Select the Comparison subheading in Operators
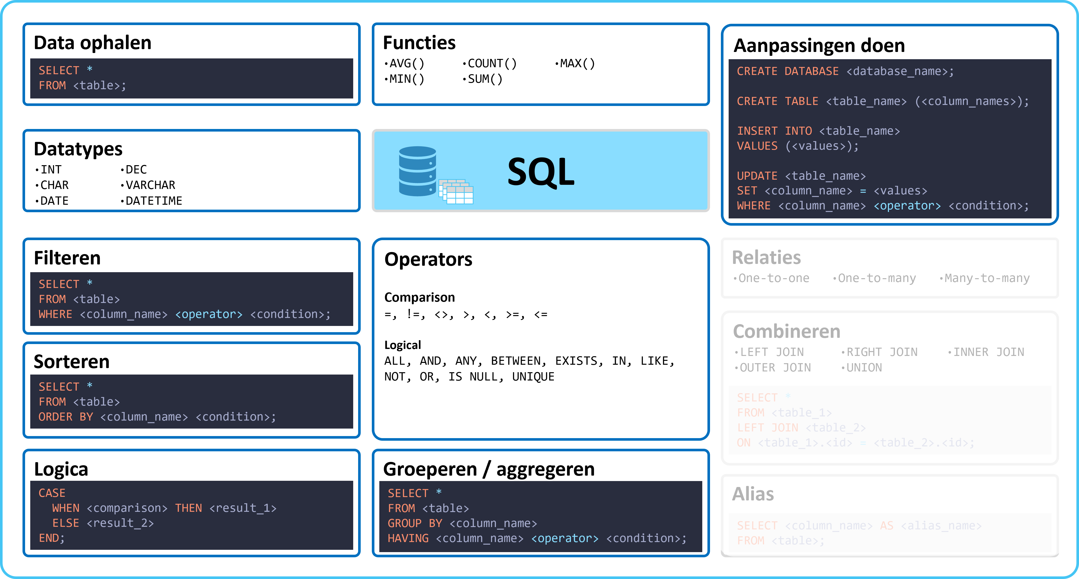The image size is (1079, 579). point(419,297)
